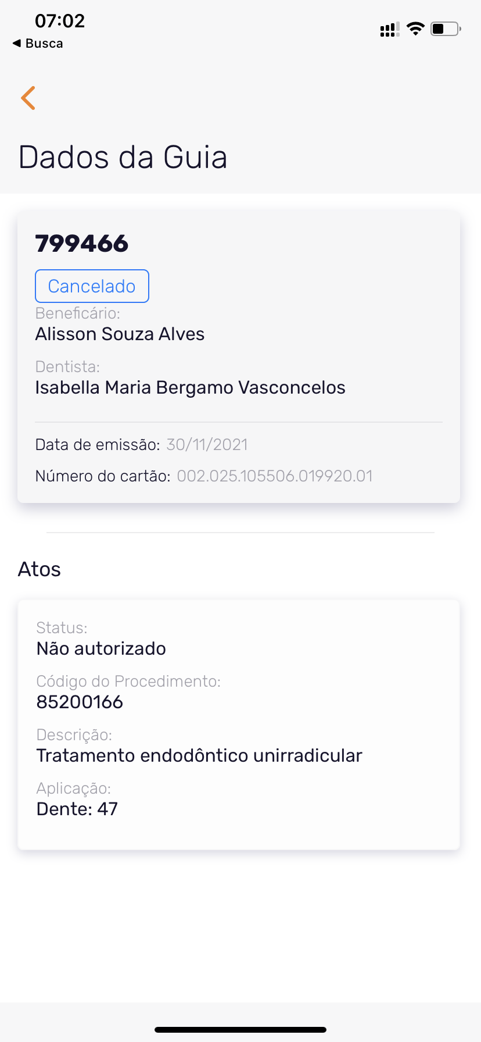Tap the Wi-Fi status icon
Viewport: 481px width, 1042px height.
click(415, 28)
